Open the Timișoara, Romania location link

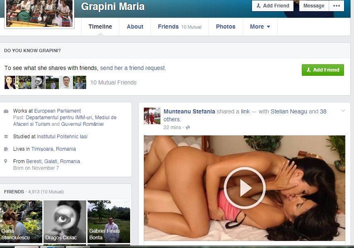click(53, 149)
